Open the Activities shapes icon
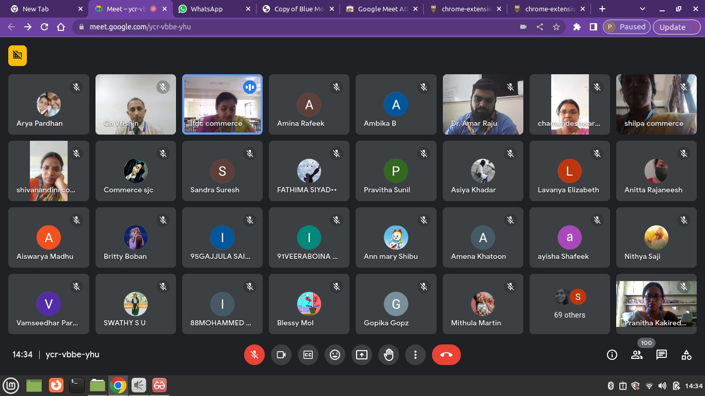The image size is (705, 396). (686, 355)
